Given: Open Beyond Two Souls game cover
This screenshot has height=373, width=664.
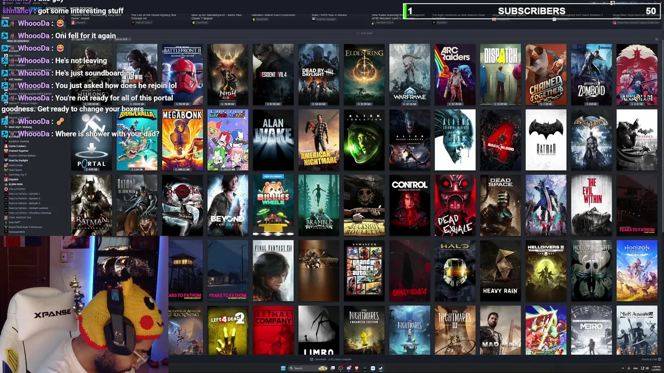Looking at the screenshot, I should [x=228, y=205].
